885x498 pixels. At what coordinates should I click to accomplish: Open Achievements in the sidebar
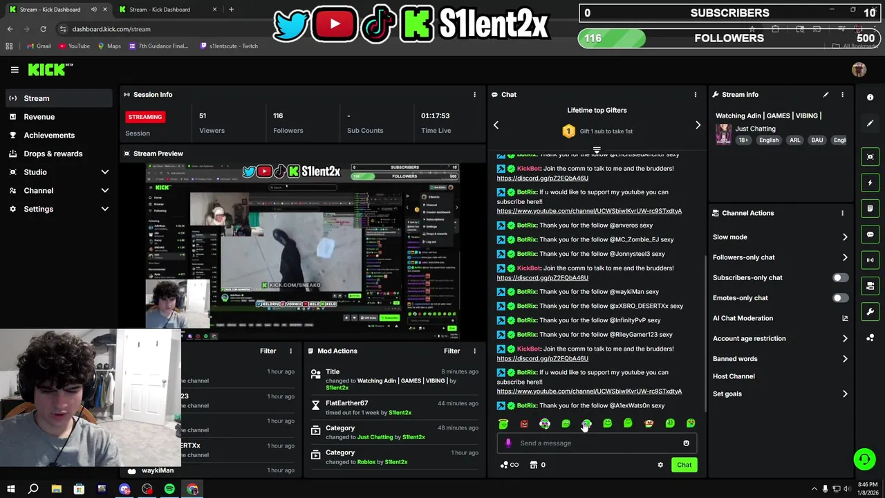[x=58, y=135]
